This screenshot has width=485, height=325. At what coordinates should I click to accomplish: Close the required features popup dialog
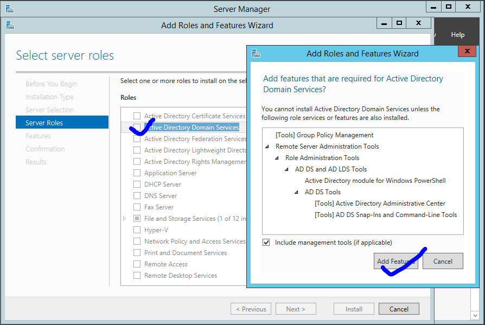pyautogui.click(x=467, y=51)
